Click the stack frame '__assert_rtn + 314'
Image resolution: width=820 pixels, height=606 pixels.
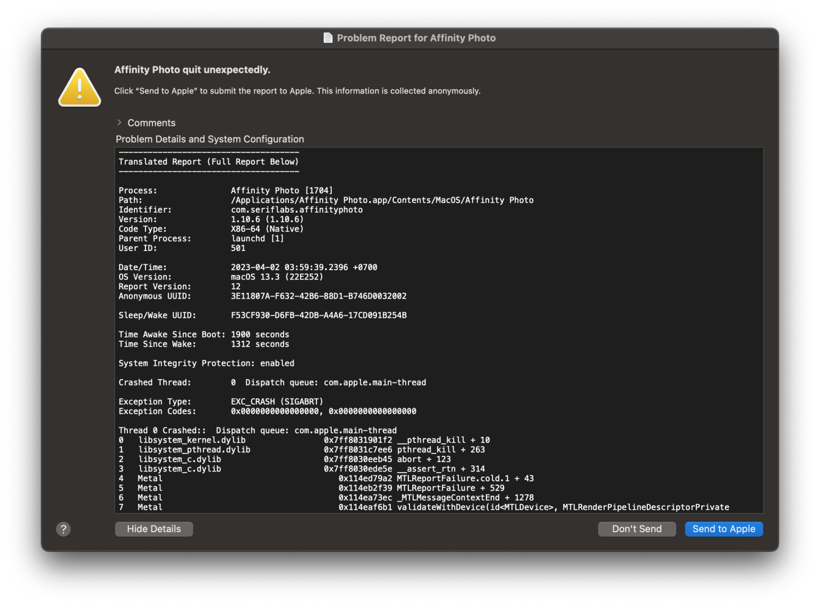click(441, 469)
